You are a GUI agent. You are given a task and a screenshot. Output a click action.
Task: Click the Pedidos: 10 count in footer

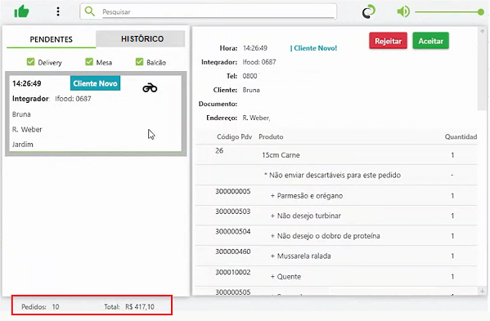(40, 306)
